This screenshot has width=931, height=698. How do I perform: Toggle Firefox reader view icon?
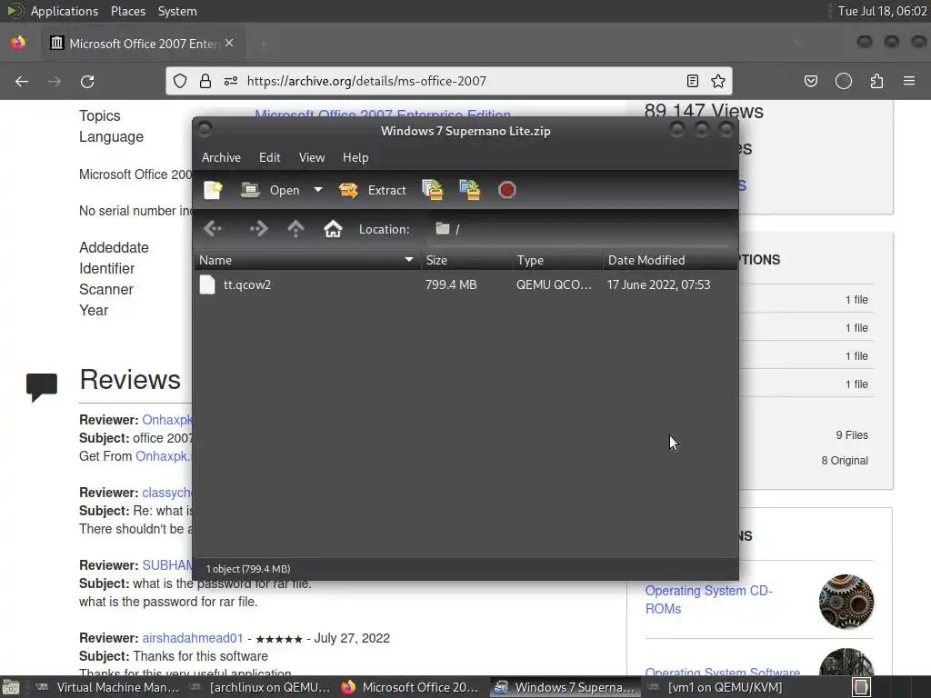pos(692,81)
